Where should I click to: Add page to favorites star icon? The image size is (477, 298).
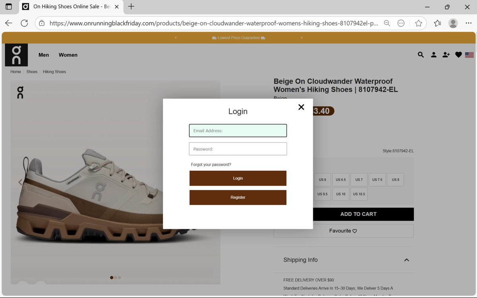click(419, 23)
